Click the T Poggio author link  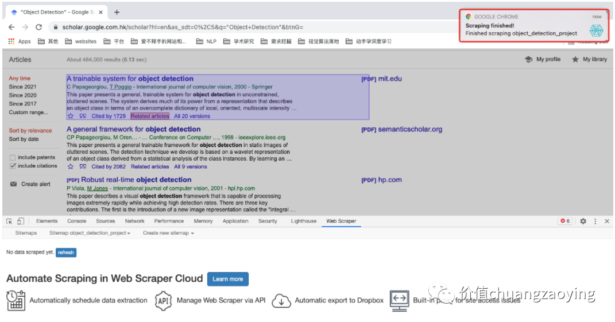(121, 87)
